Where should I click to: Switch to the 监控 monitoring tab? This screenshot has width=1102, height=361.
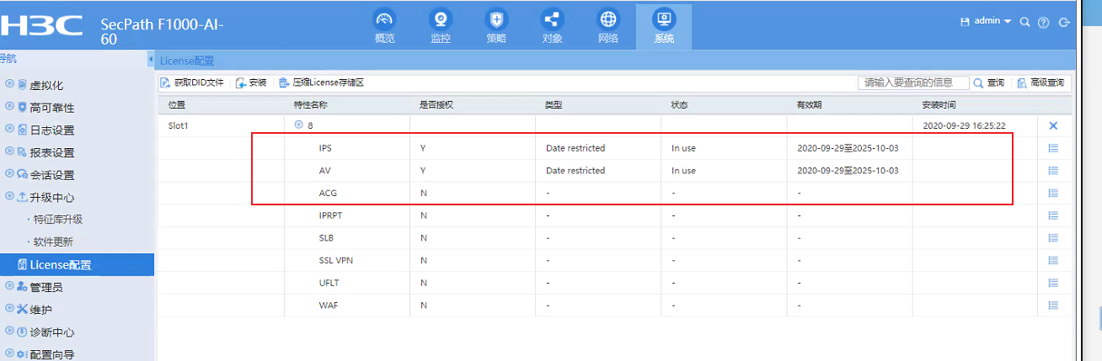[x=440, y=27]
